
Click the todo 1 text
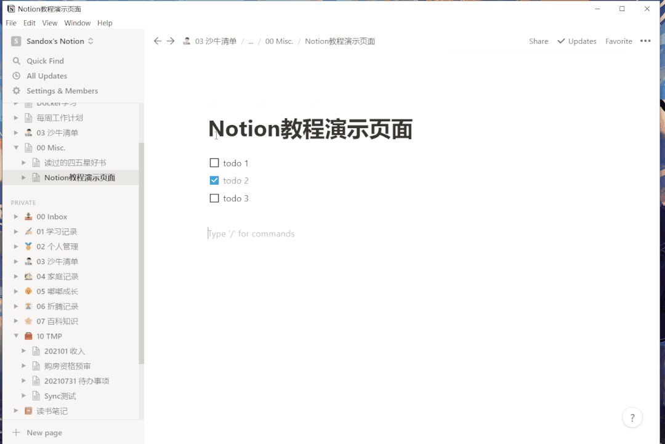click(x=235, y=163)
